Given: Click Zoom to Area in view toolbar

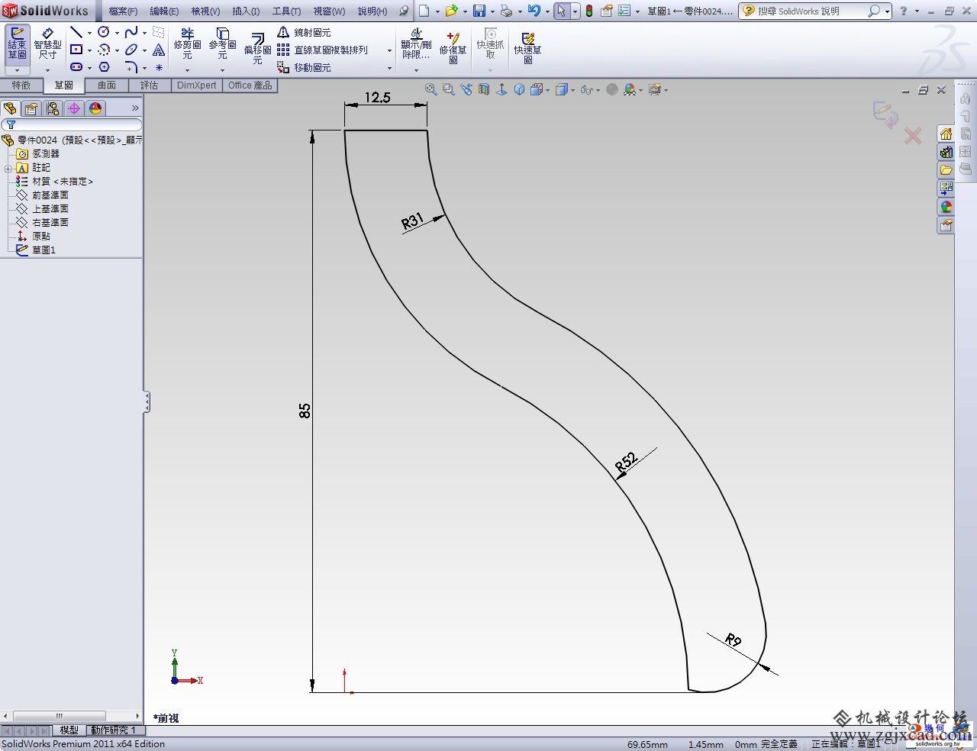Looking at the screenshot, I should (448, 89).
